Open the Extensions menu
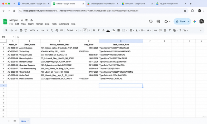Image resolution: width=207 pixels, height=124 pixels. [x=64, y=24]
